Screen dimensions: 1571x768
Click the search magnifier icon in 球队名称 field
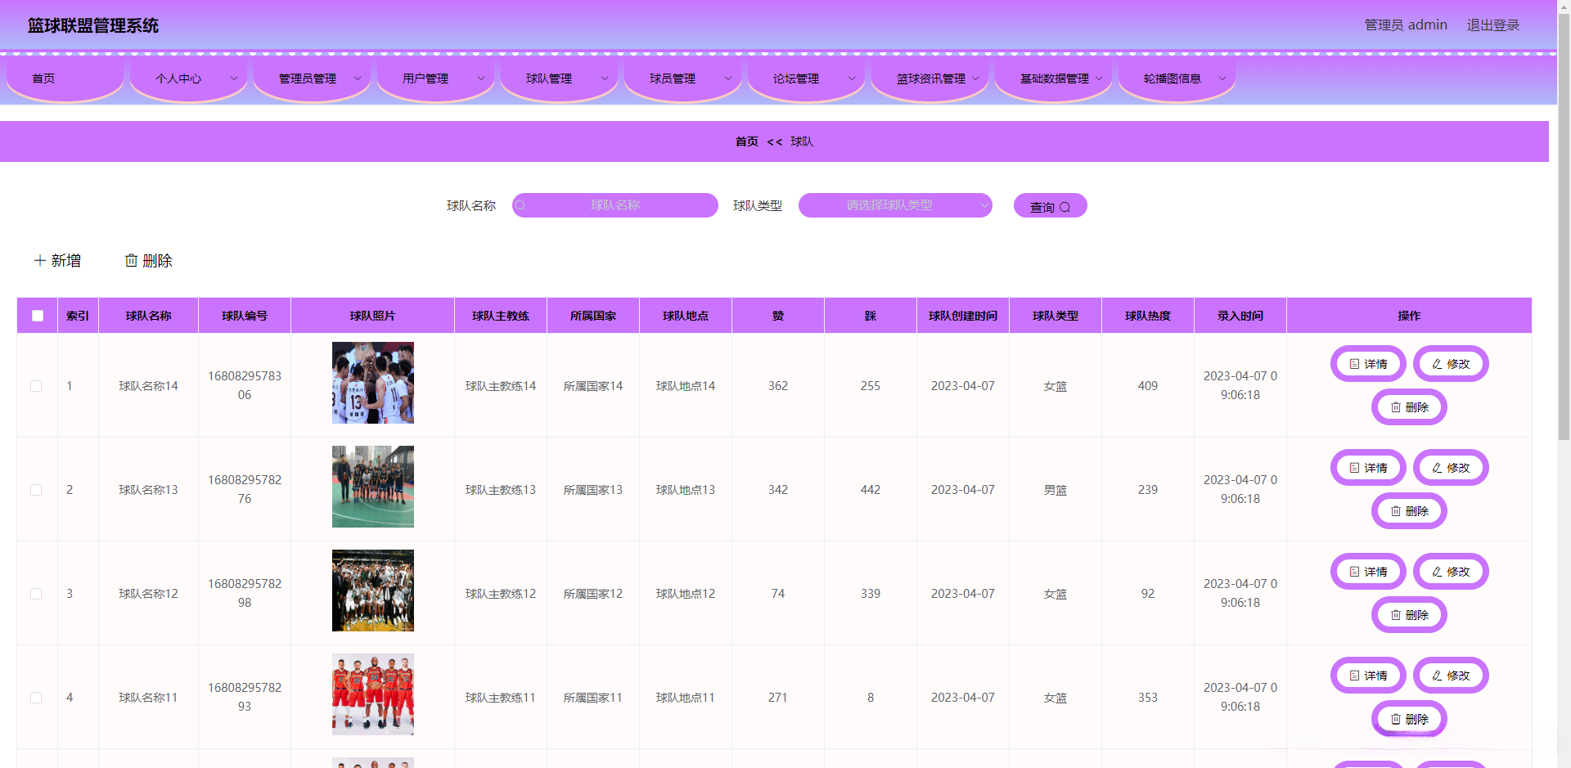point(520,205)
